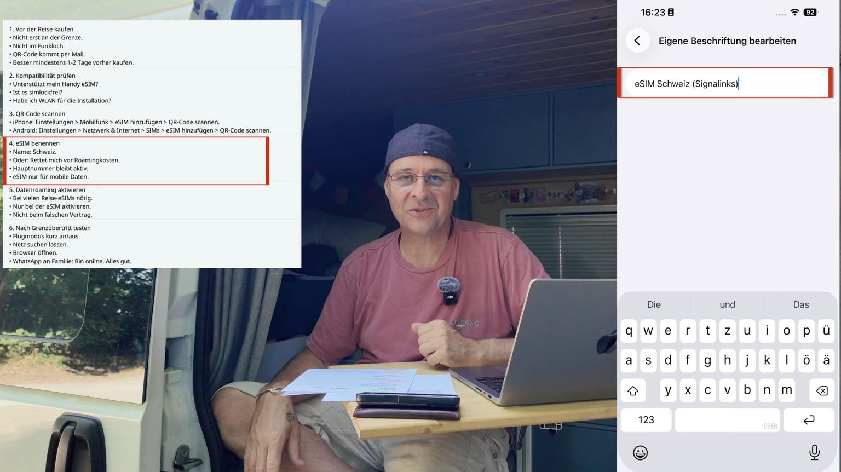Click 'Eigene Beschriftung bearbeiten' heading
Image resolution: width=841 pixels, height=472 pixels.
point(727,41)
